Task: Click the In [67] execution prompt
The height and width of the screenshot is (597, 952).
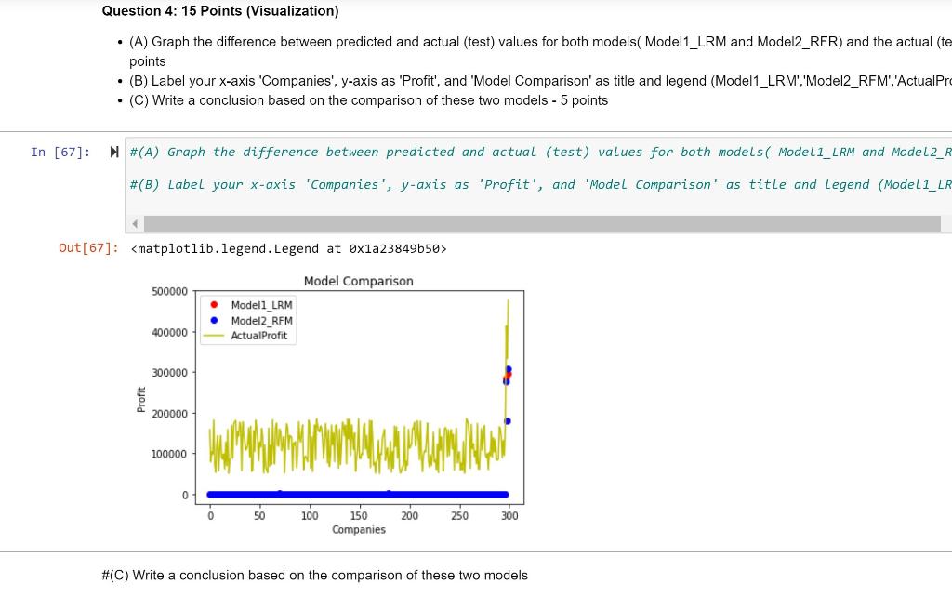Action: pyautogui.click(x=60, y=152)
